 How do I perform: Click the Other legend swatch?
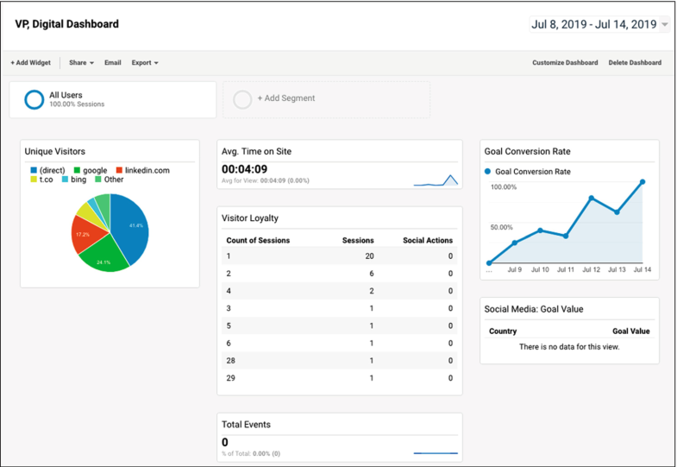tap(98, 180)
